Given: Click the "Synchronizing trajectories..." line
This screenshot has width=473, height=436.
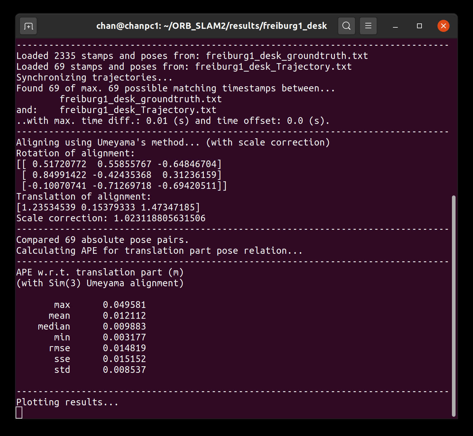Looking at the screenshot, I should tap(94, 78).
